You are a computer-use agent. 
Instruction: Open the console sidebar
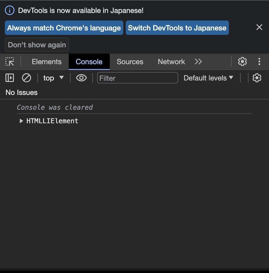point(9,78)
